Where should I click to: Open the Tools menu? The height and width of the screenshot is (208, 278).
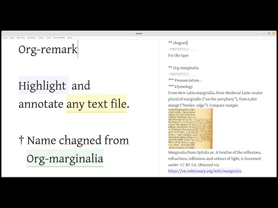pyautogui.click(x=41, y=38)
